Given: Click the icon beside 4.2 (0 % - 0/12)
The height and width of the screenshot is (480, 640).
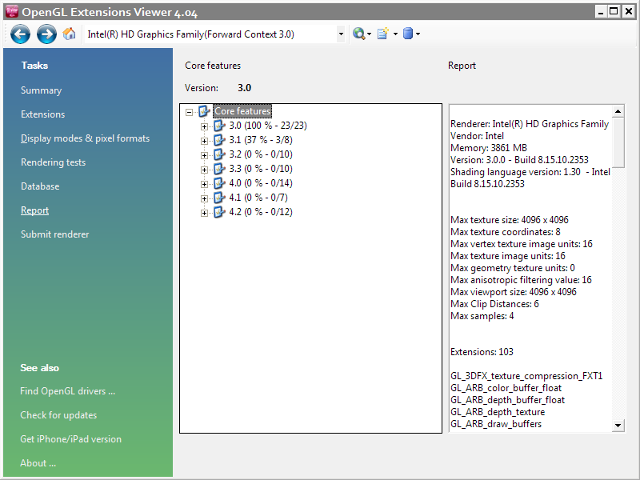Looking at the screenshot, I should click(219, 212).
